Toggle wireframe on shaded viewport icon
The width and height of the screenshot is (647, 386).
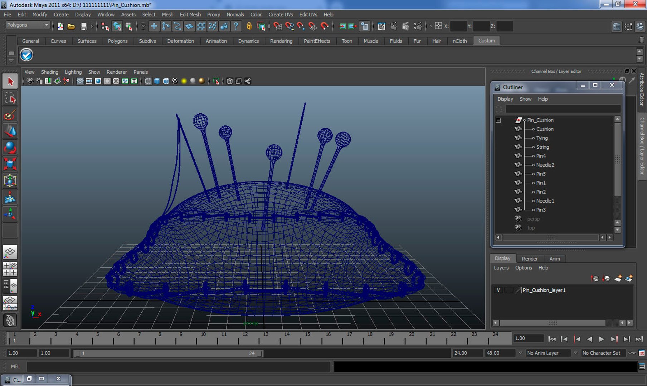(x=166, y=81)
